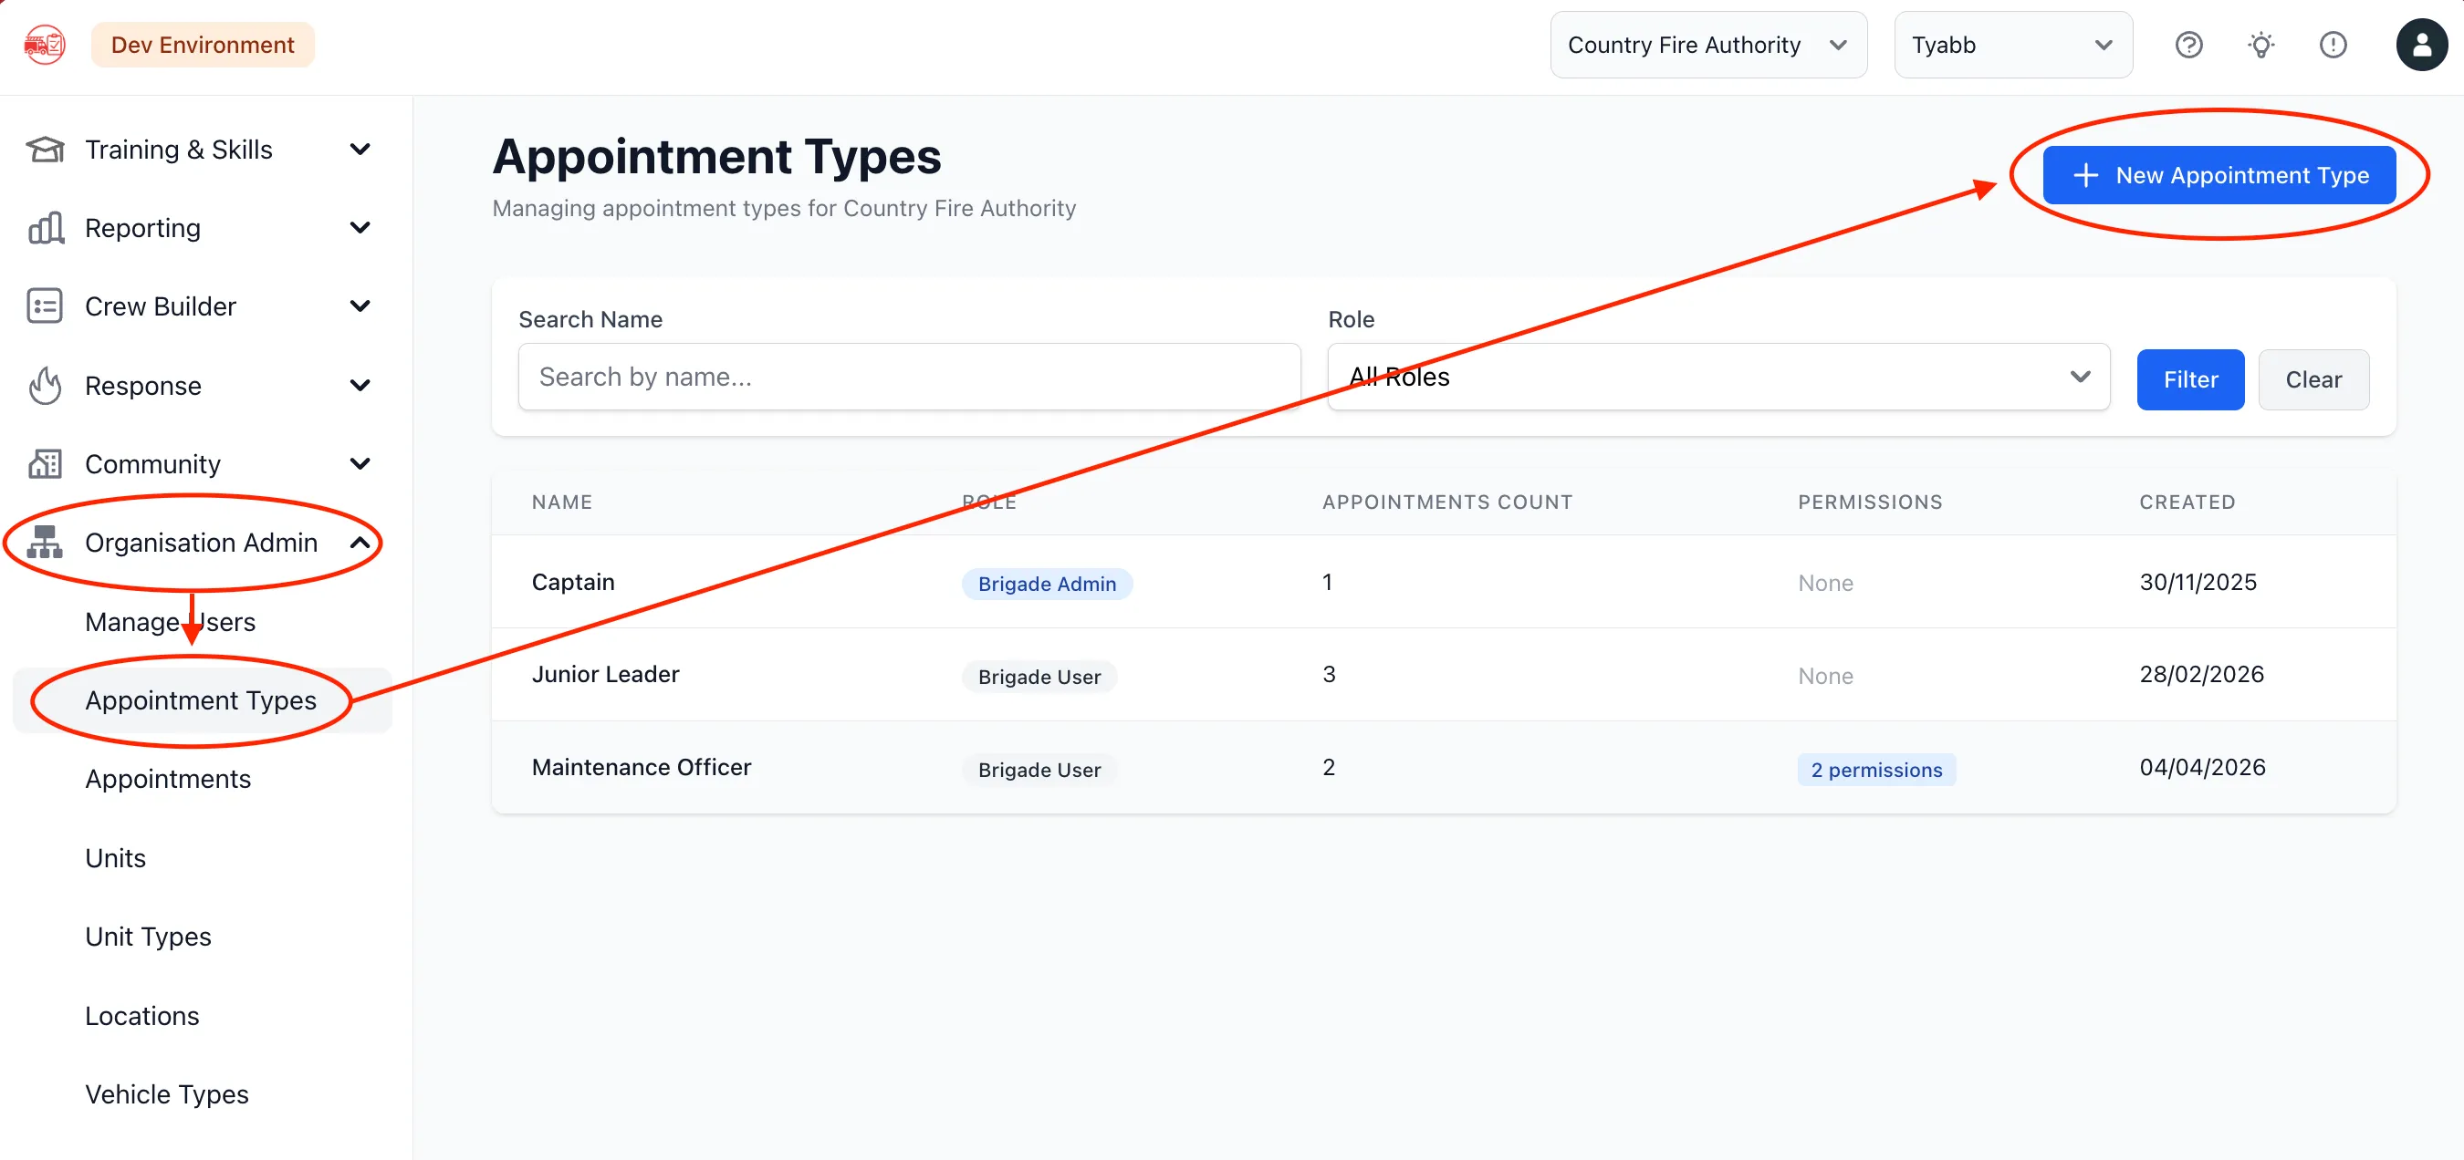Open the alert exclamation icon
The image size is (2464, 1160).
pyautogui.click(x=2333, y=45)
